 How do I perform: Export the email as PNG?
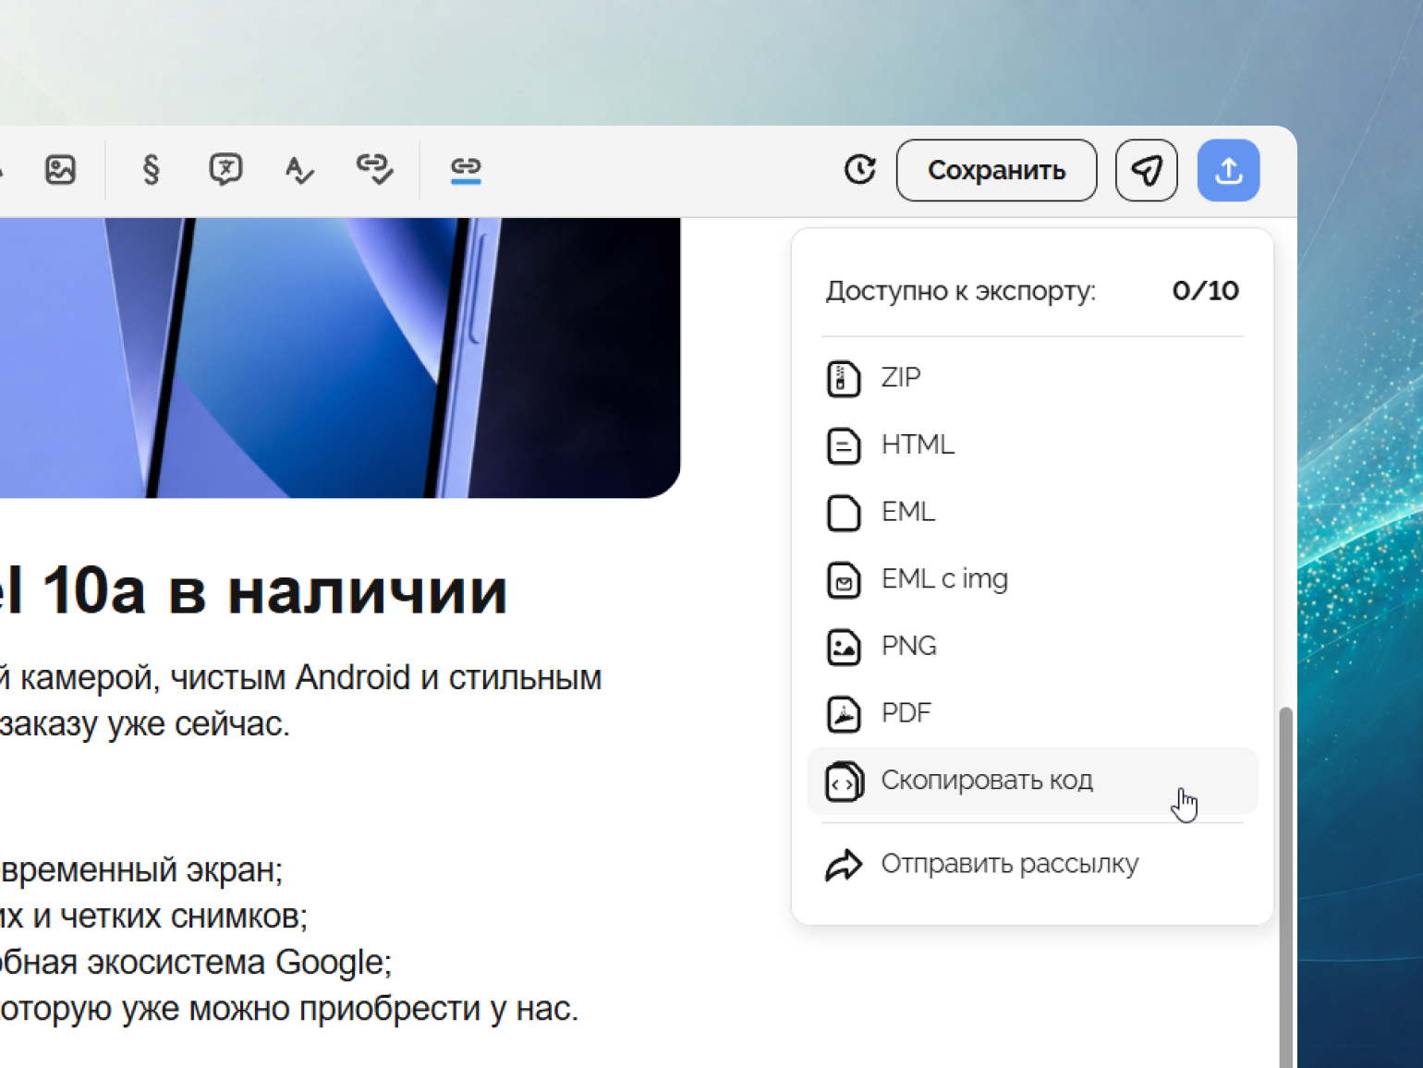click(x=1032, y=646)
